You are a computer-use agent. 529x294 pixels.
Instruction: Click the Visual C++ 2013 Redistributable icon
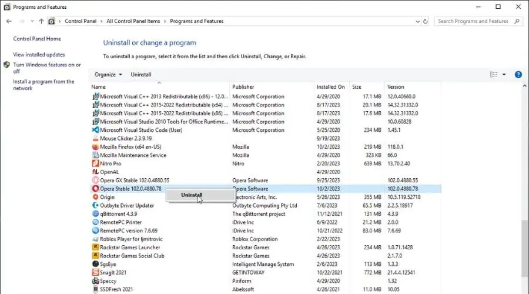pyautogui.click(x=95, y=96)
